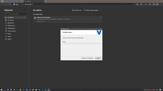The height and width of the screenshot is (91, 163).
Task: Open the Collections toolbar icon
Action: pyautogui.click(x=150, y=4)
